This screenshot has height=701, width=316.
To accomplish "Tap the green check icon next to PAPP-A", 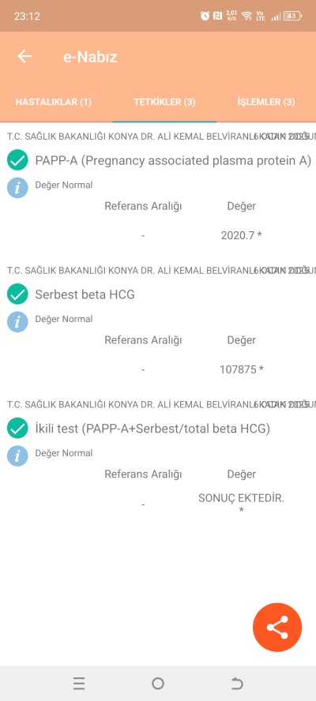I will (x=17, y=160).
